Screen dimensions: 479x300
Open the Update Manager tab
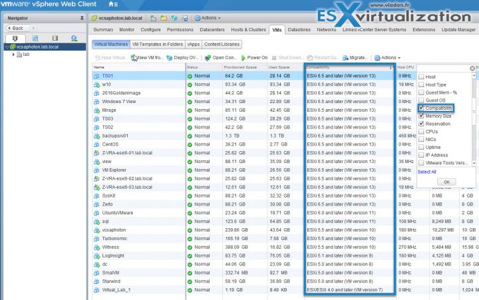[458, 30]
